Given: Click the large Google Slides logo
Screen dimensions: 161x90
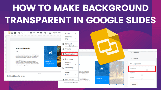Looking at the screenshot, I should pos(107,46).
